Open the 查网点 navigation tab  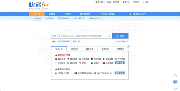tap(67, 14)
